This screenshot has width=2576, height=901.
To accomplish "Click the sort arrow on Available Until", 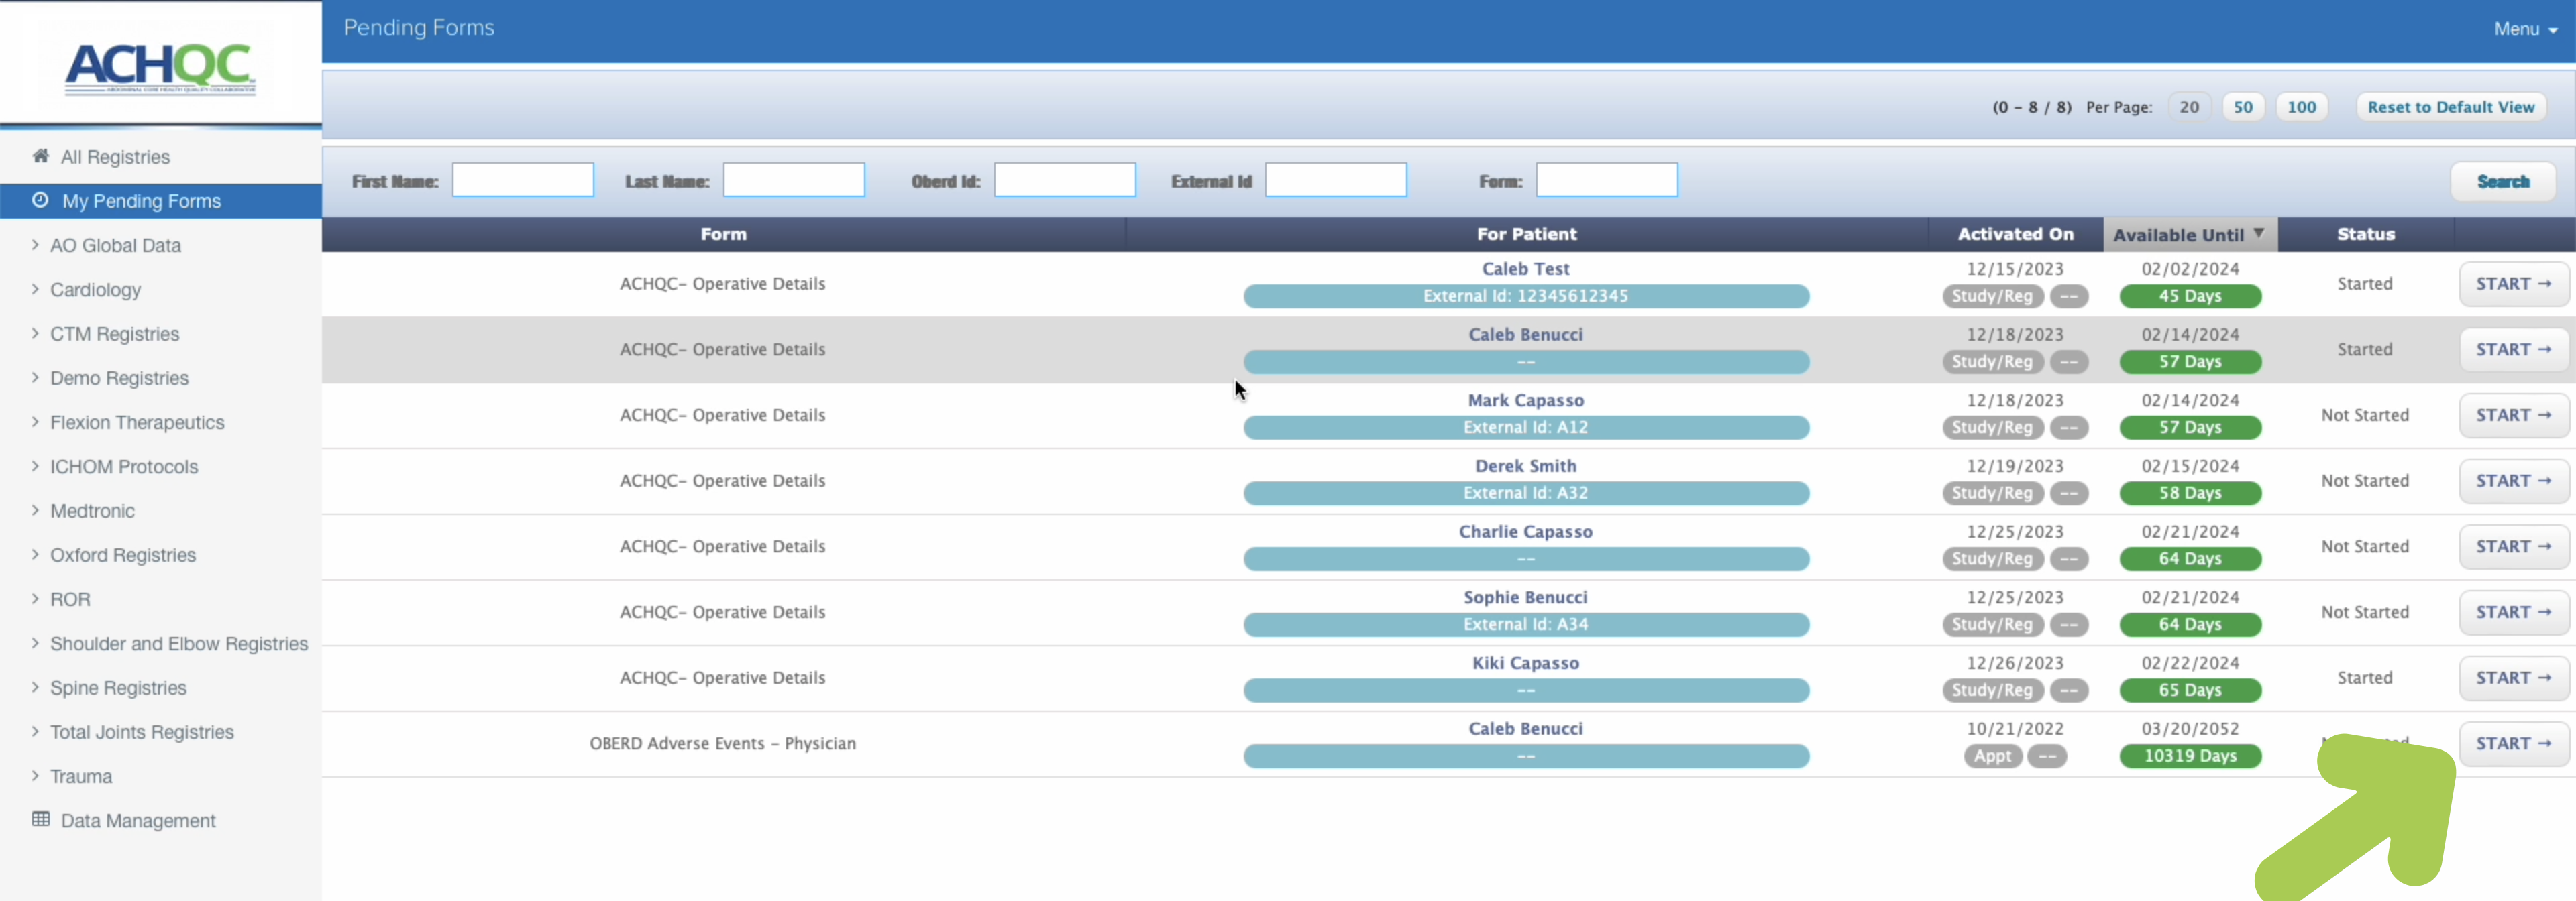I will point(2258,234).
